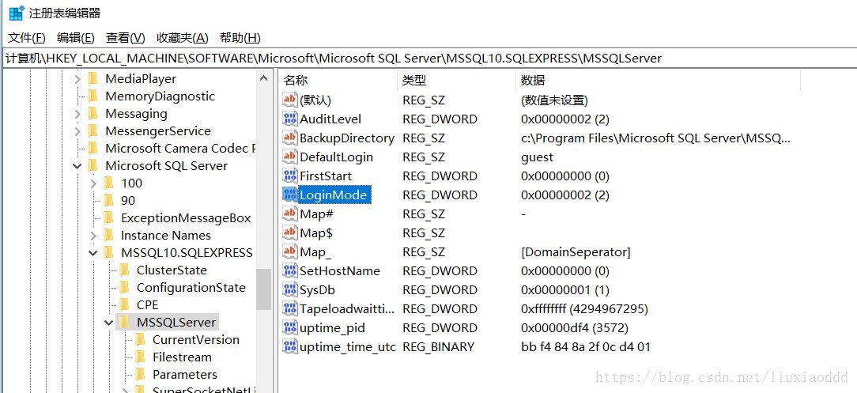Select the ConfigurationState subkey

191,288
